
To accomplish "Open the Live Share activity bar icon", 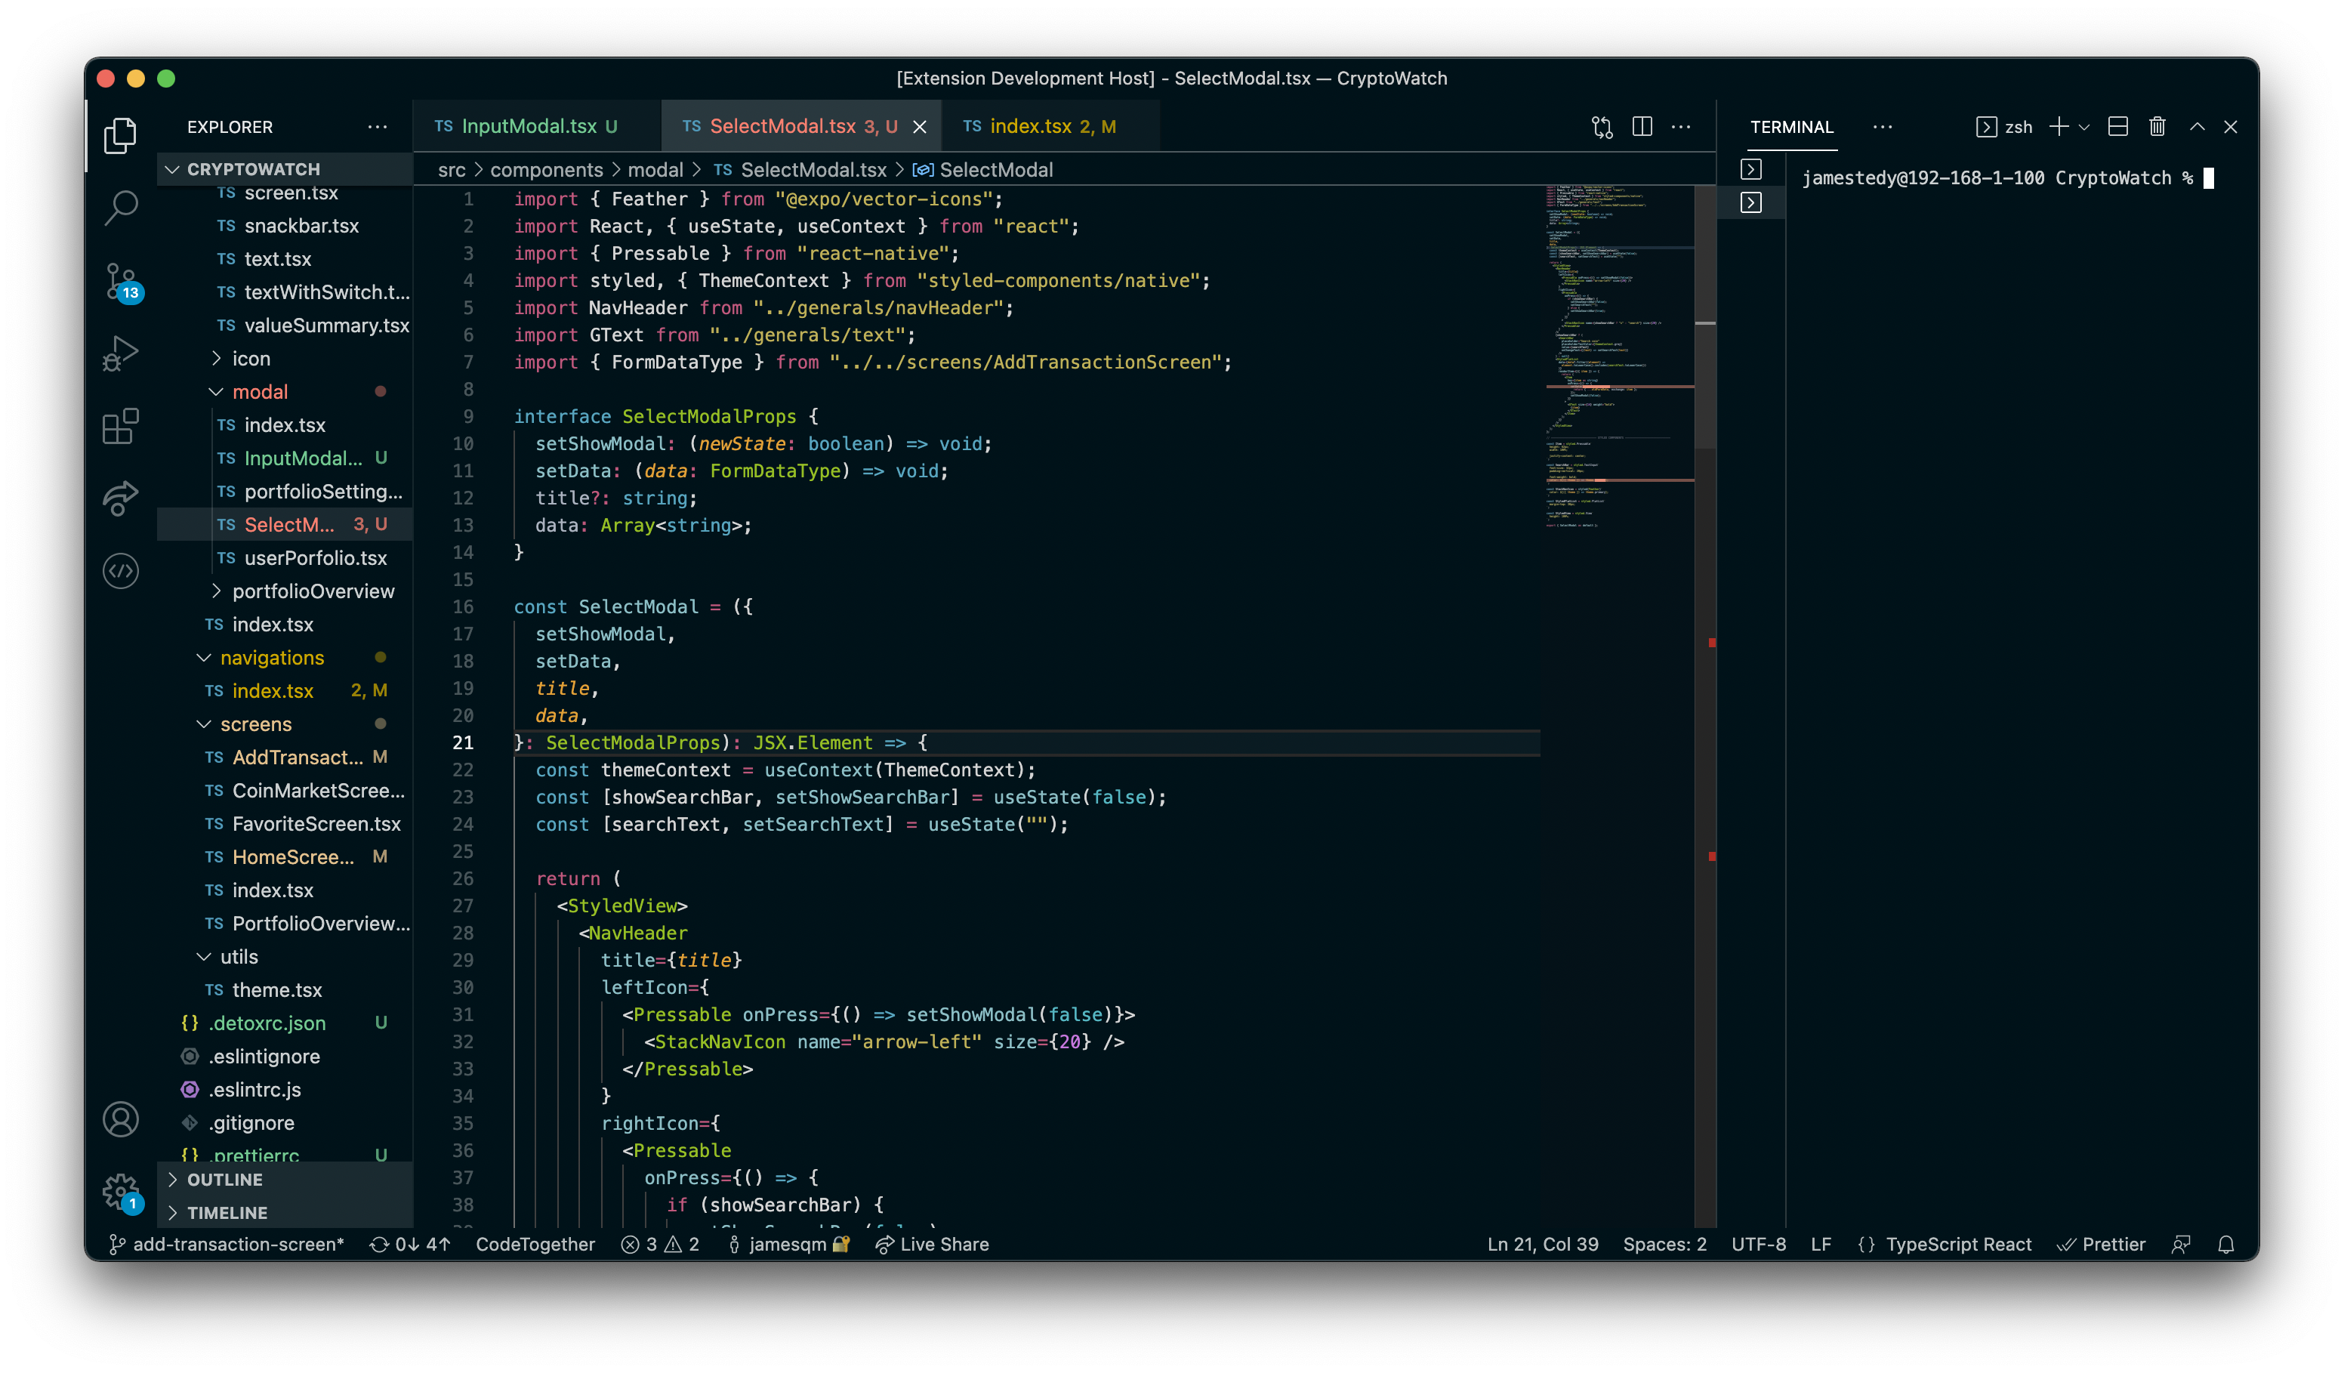I will coord(120,498).
